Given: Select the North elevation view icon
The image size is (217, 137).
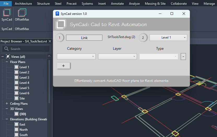Looking at the screenshot, I should click(x=16, y=129).
